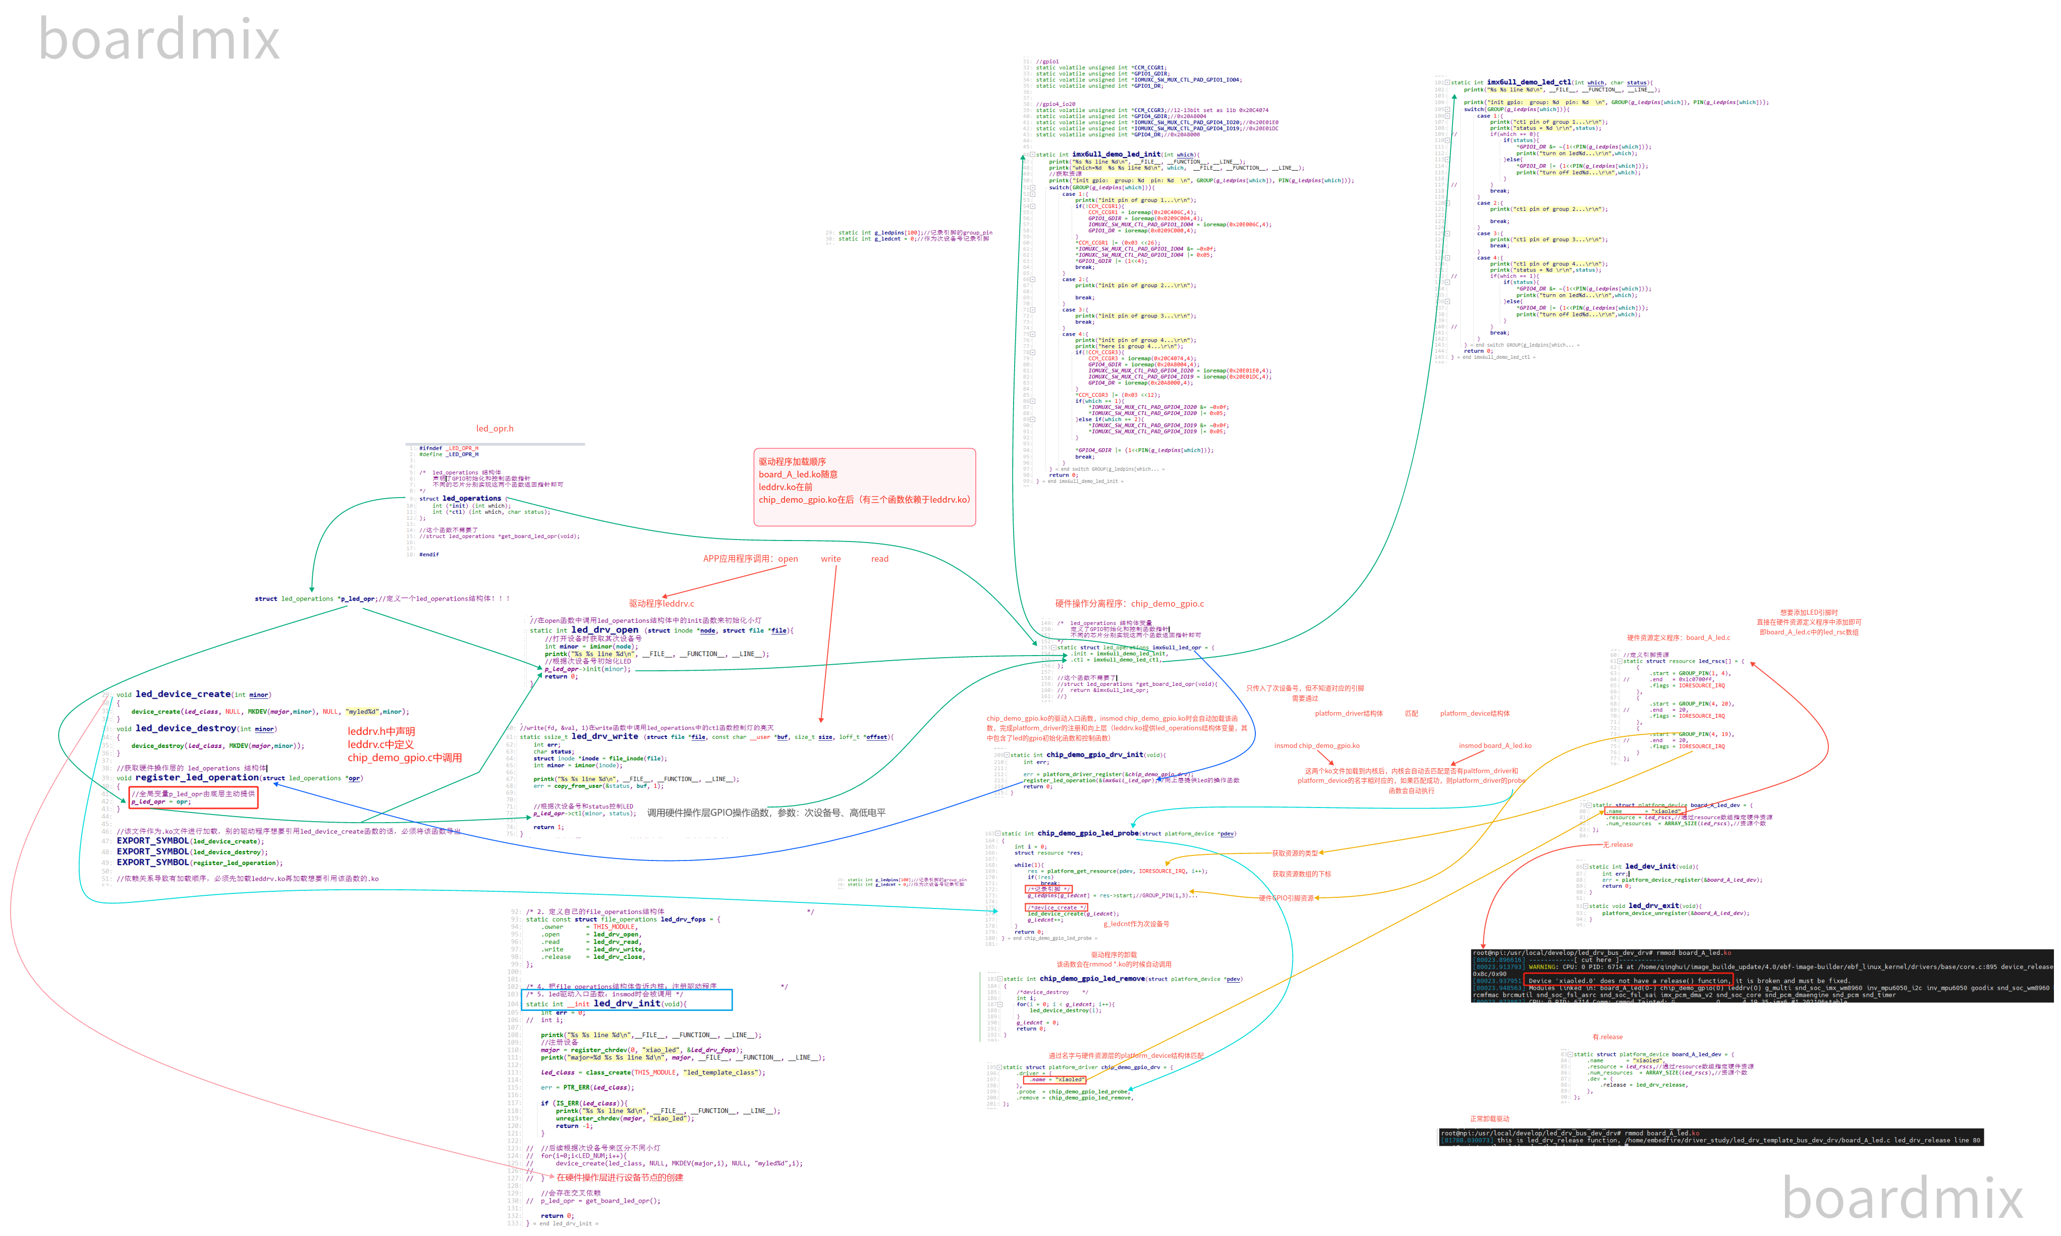Viewport: 2061px width, 1236px height.
Task: Click the #endif line in led_opr.h
Action: (x=429, y=555)
